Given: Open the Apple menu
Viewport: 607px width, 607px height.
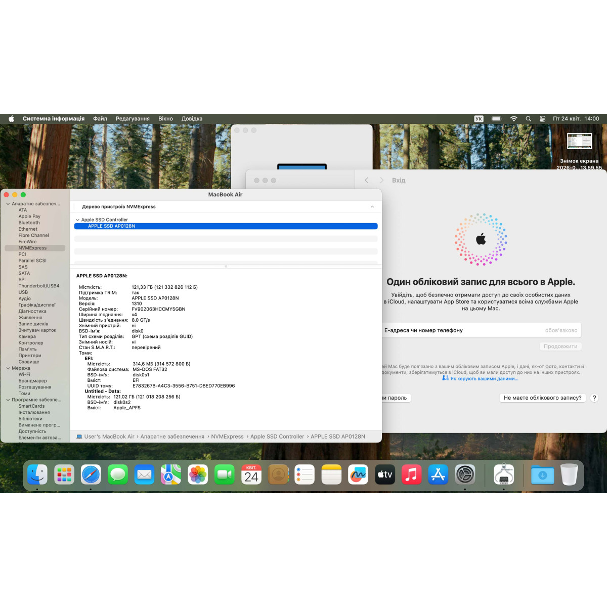Looking at the screenshot, I should pyautogui.click(x=11, y=119).
